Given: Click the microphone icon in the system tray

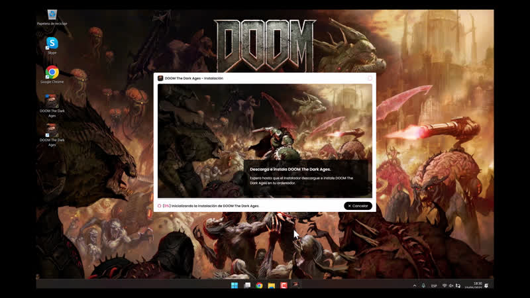Looking at the screenshot, I should pyautogui.click(x=423, y=286).
